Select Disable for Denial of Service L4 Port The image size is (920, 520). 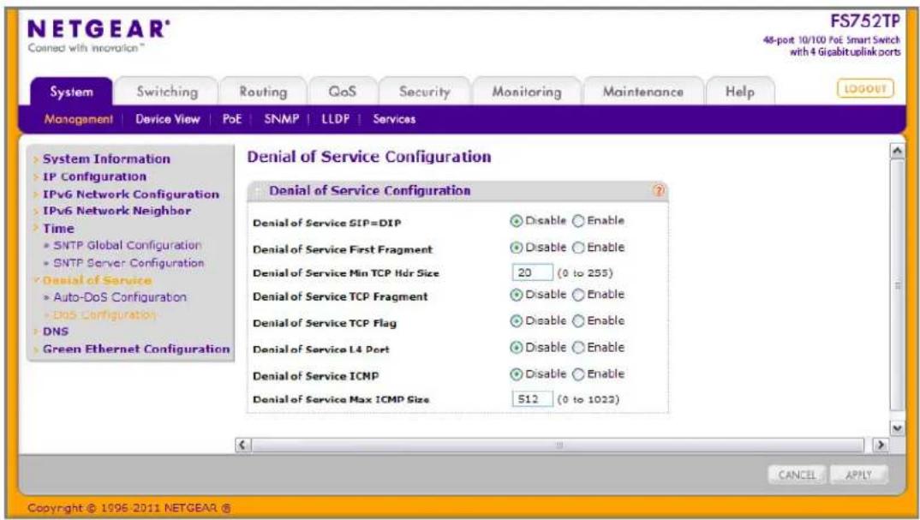[516, 348]
